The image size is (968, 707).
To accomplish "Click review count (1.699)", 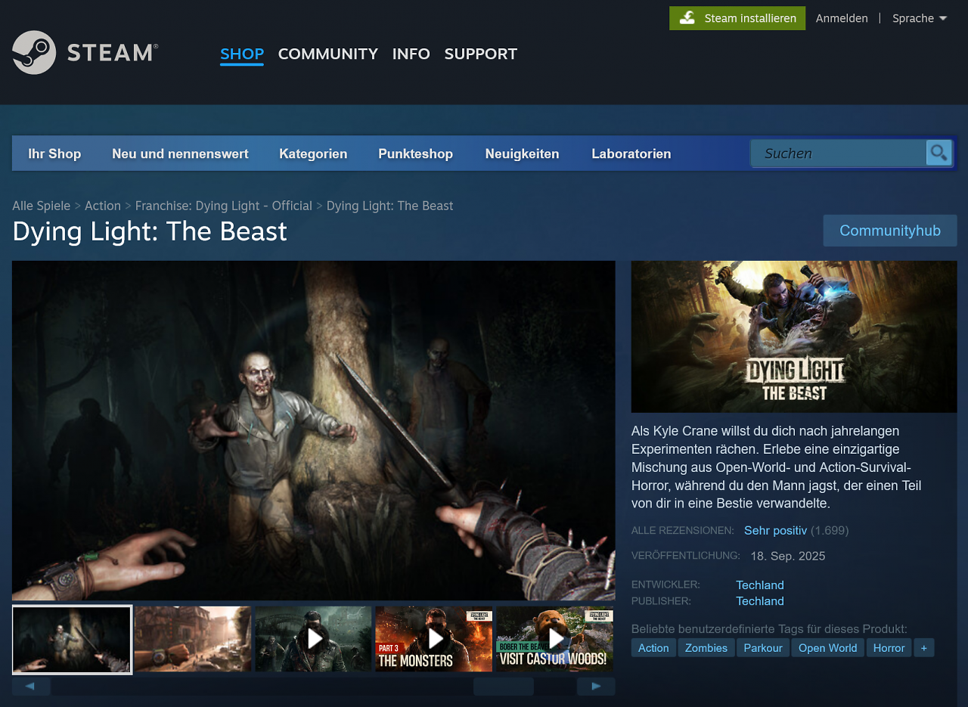I will (830, 531).
